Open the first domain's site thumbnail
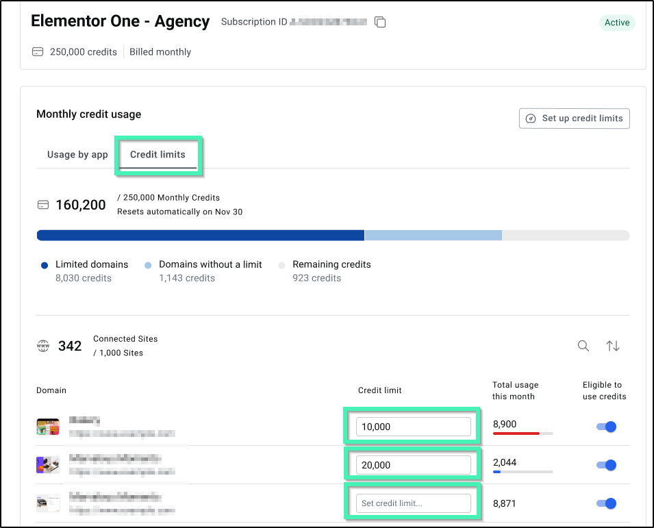This screenshot has width=654, height=528. (48, 427)
